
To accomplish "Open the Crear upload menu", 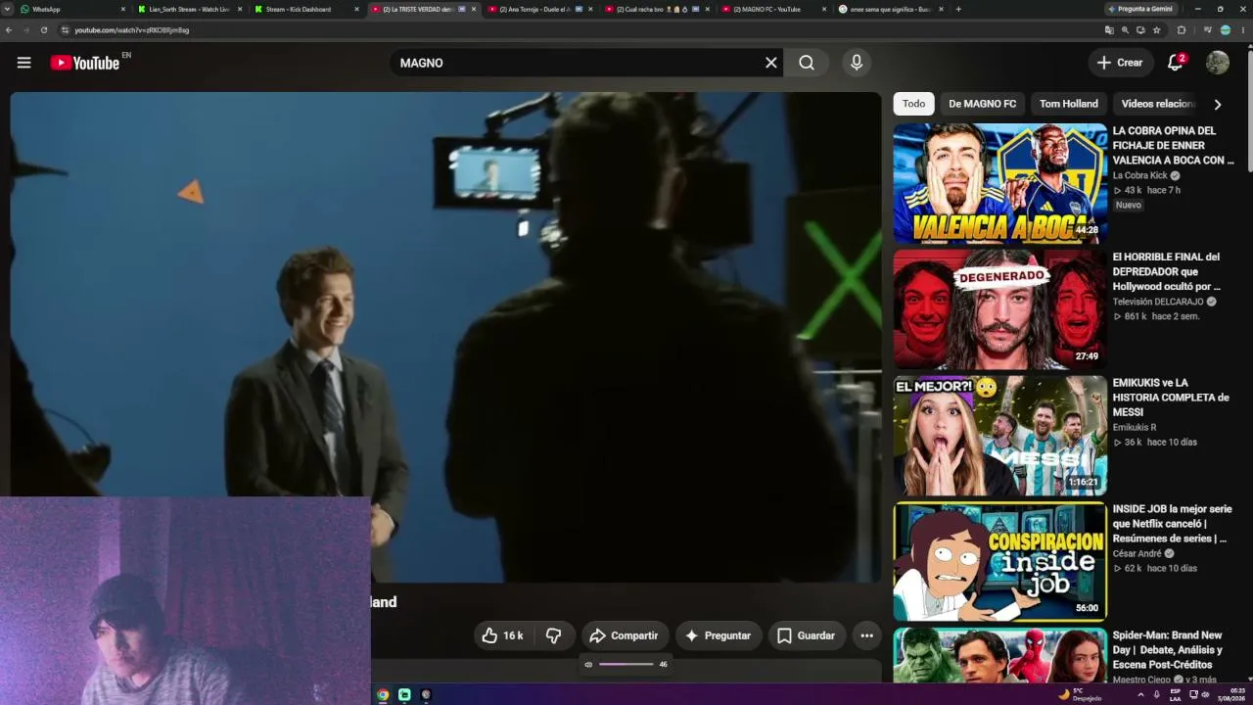I will 1121,63.
